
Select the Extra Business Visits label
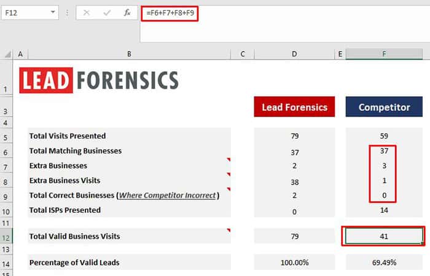tap(64, 180)
